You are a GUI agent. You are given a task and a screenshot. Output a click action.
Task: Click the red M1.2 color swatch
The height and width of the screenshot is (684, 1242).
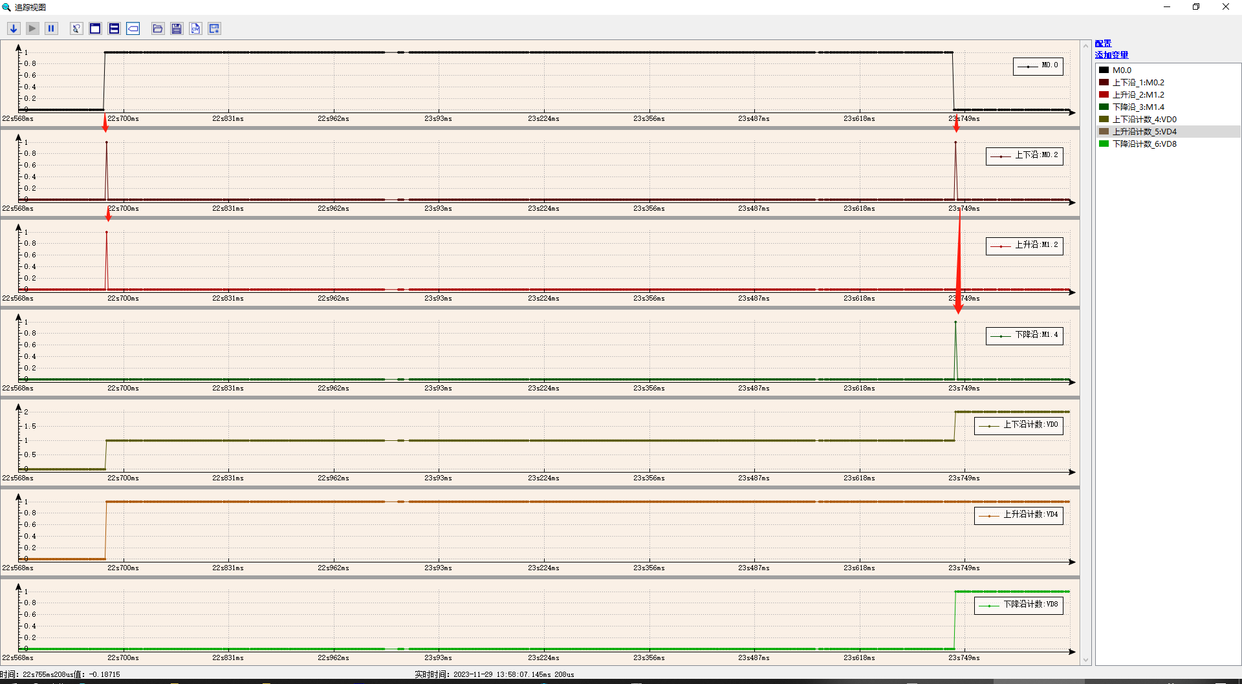click(1104, 94)
